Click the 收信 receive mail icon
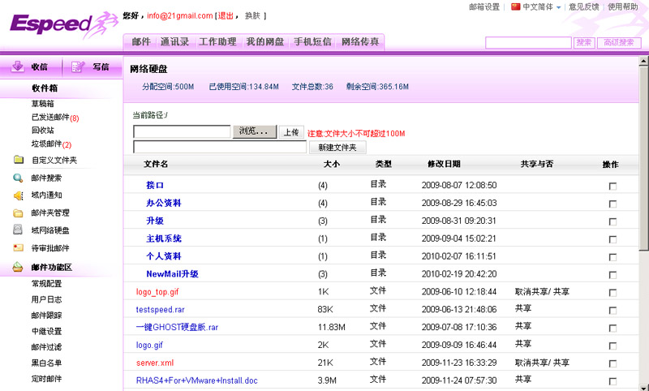The image size is (649, 391). coord(16,67)
